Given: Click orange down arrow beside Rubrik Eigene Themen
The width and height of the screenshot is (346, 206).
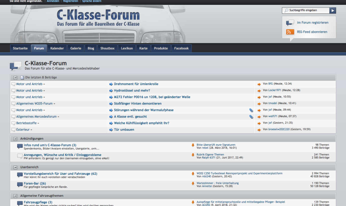Looking at the screenshot, I should click(x=193, y=155).
